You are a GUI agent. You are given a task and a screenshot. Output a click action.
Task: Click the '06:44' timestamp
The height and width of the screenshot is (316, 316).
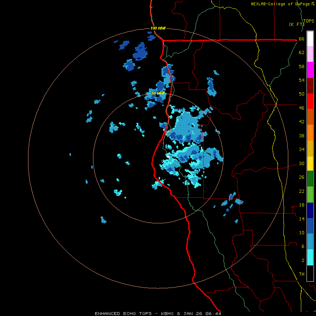(213, 314)
